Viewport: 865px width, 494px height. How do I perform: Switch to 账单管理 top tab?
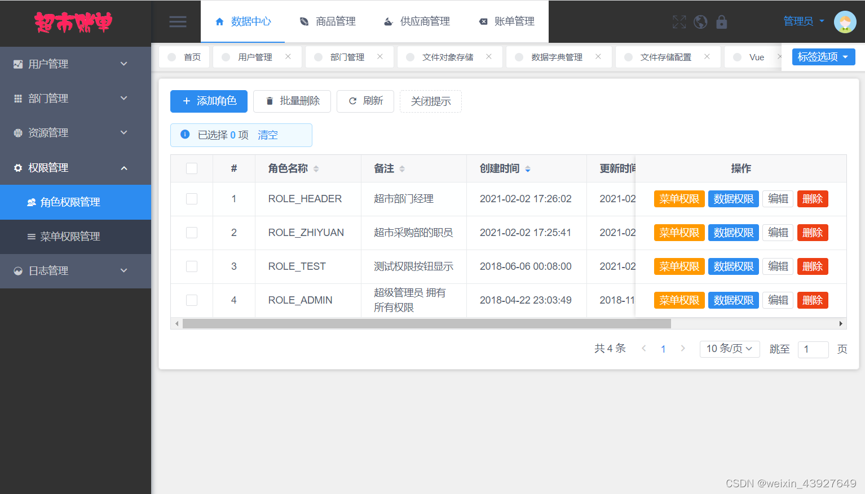(x=506, y=21)
